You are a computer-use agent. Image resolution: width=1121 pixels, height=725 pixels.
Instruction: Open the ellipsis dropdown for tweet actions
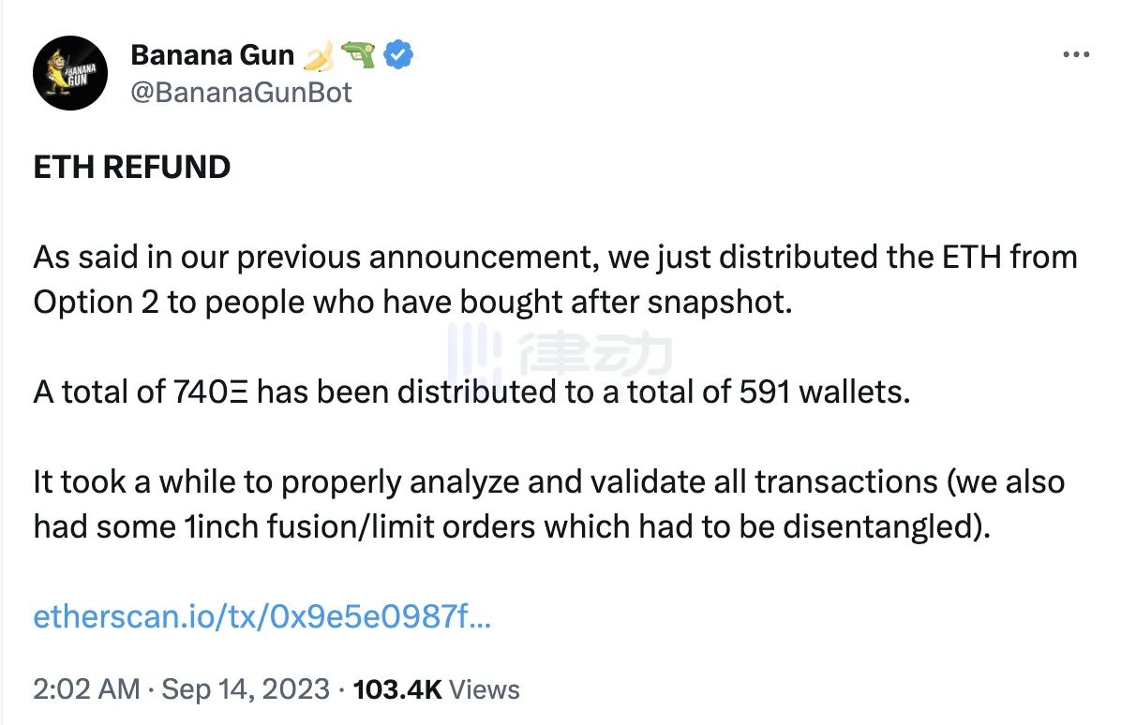click(x=1076, y=53)
